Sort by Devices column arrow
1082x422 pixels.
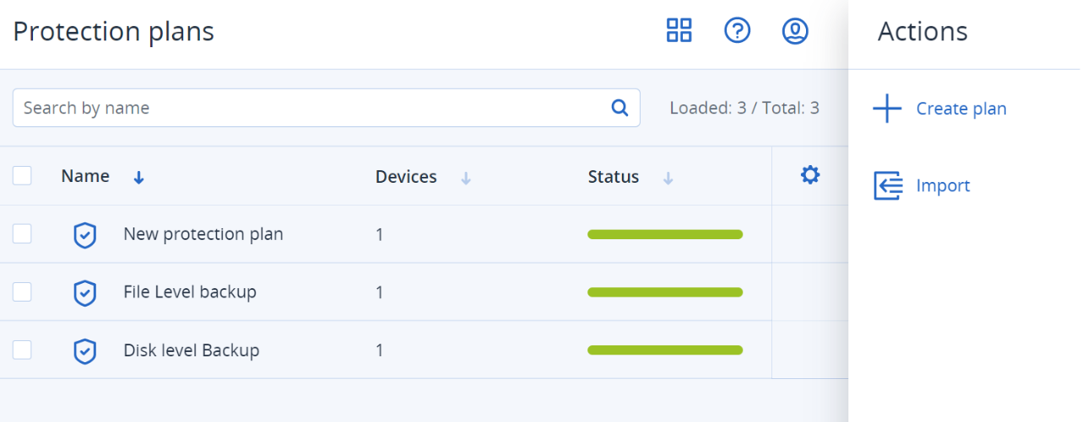pyautogui.click(x=466, y=178)
